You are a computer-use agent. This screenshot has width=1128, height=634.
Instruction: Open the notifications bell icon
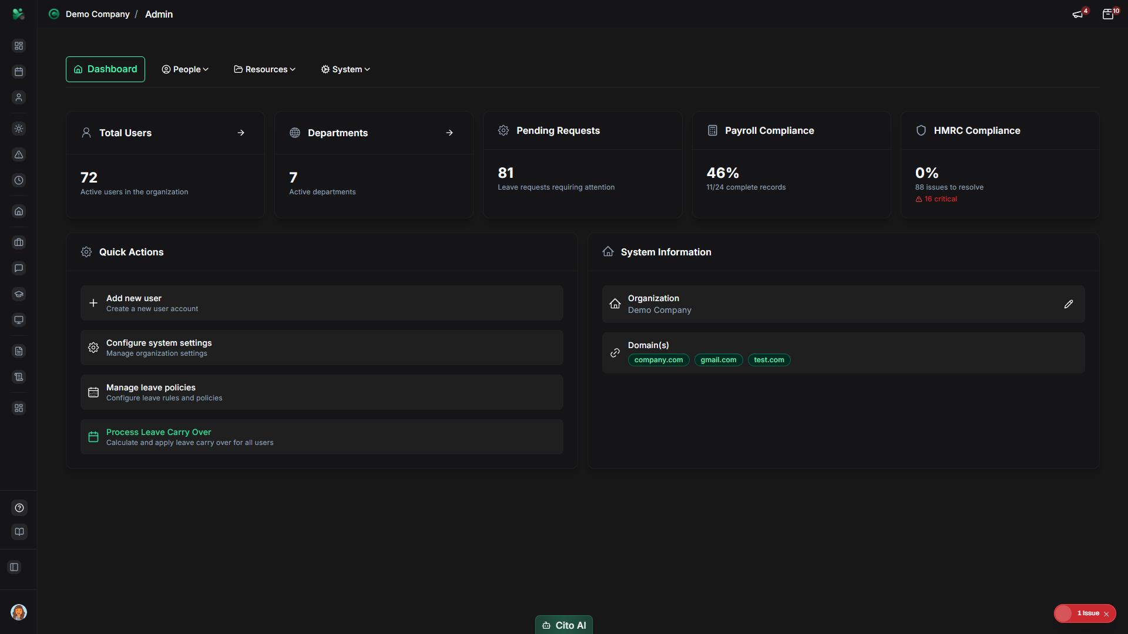[1077, 14]
